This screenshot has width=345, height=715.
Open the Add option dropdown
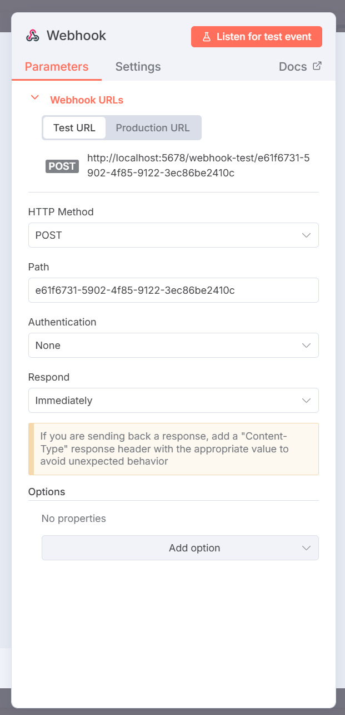180,548
